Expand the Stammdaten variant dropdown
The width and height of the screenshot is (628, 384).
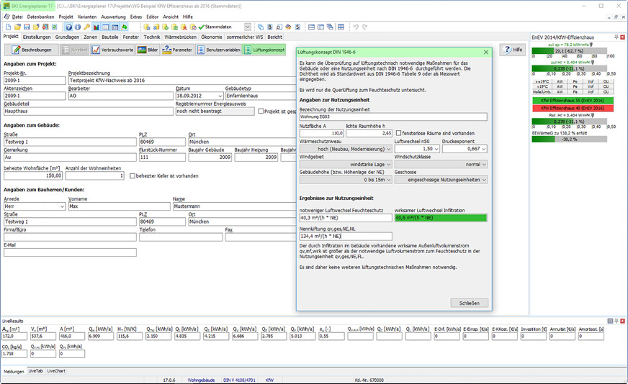[248, 27]
